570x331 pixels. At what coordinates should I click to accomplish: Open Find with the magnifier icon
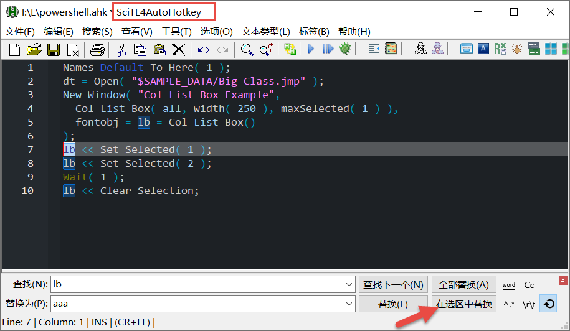click(247, 49)
